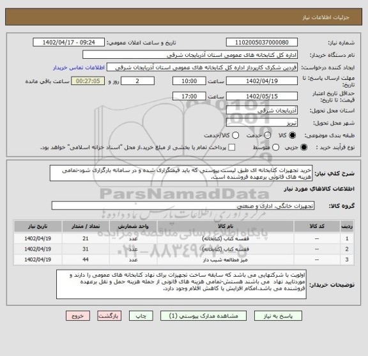
Task: Click the واحد شمارش column header
Action: coord(133,226)
